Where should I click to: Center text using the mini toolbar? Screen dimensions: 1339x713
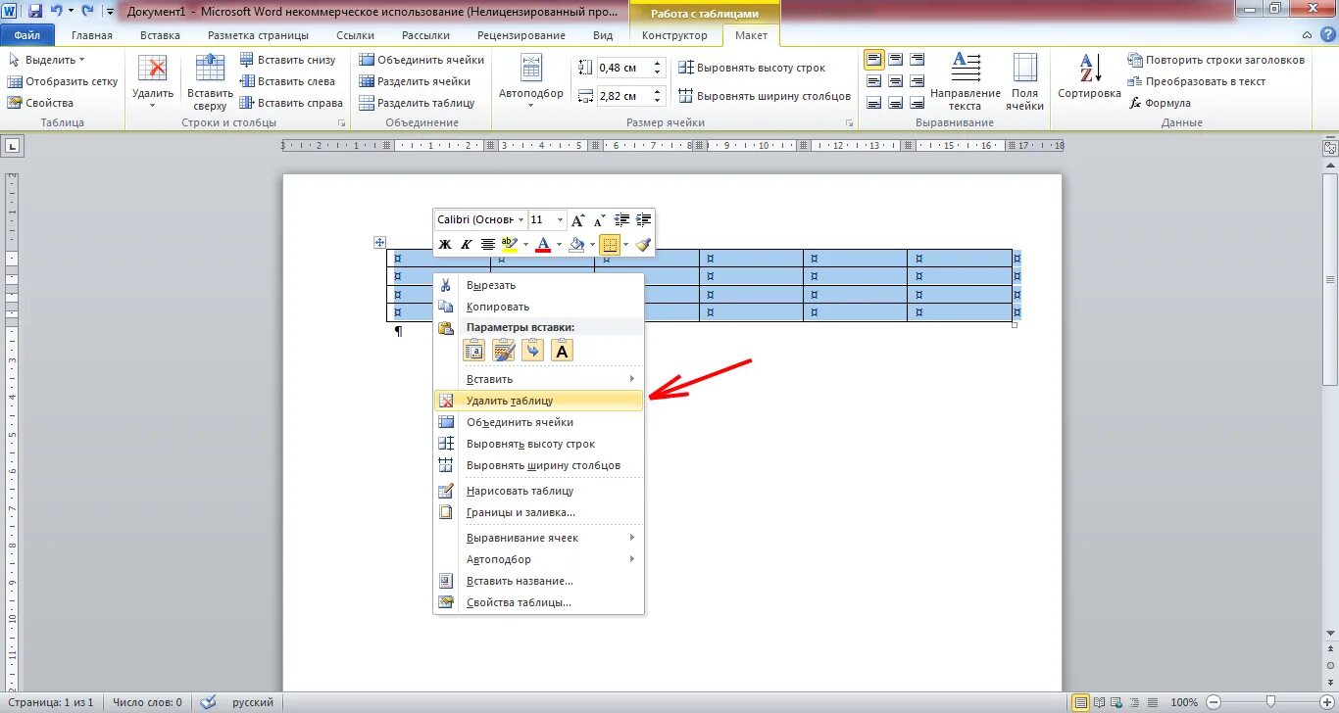(x=488, y=244)
